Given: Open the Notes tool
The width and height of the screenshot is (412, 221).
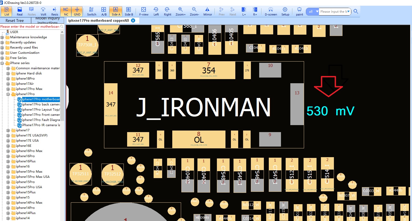Looking at the screenshot, I should [x=32, y=11].
